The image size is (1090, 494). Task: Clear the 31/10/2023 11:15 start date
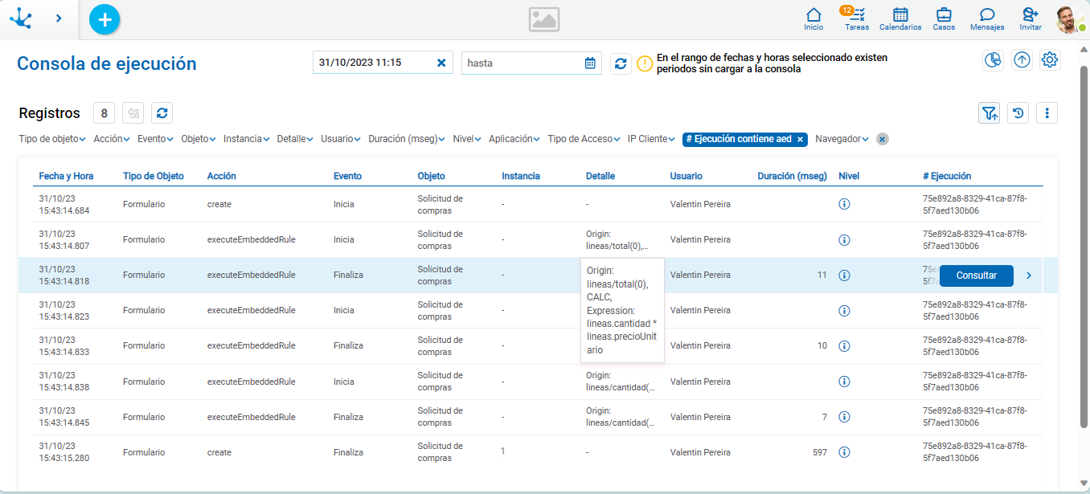tap(441, 63)
